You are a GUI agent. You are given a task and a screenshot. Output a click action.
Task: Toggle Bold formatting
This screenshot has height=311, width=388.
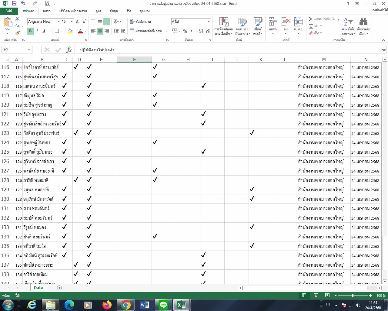30,31
